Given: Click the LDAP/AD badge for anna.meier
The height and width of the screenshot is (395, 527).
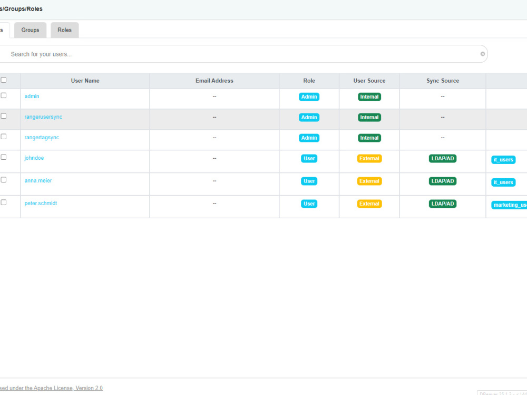Looking at the screenshot, I should (443, 181).
